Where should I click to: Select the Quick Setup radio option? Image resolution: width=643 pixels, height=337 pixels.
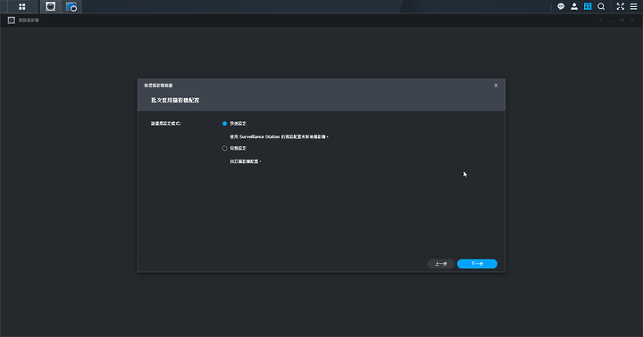(x=224, y=123)
